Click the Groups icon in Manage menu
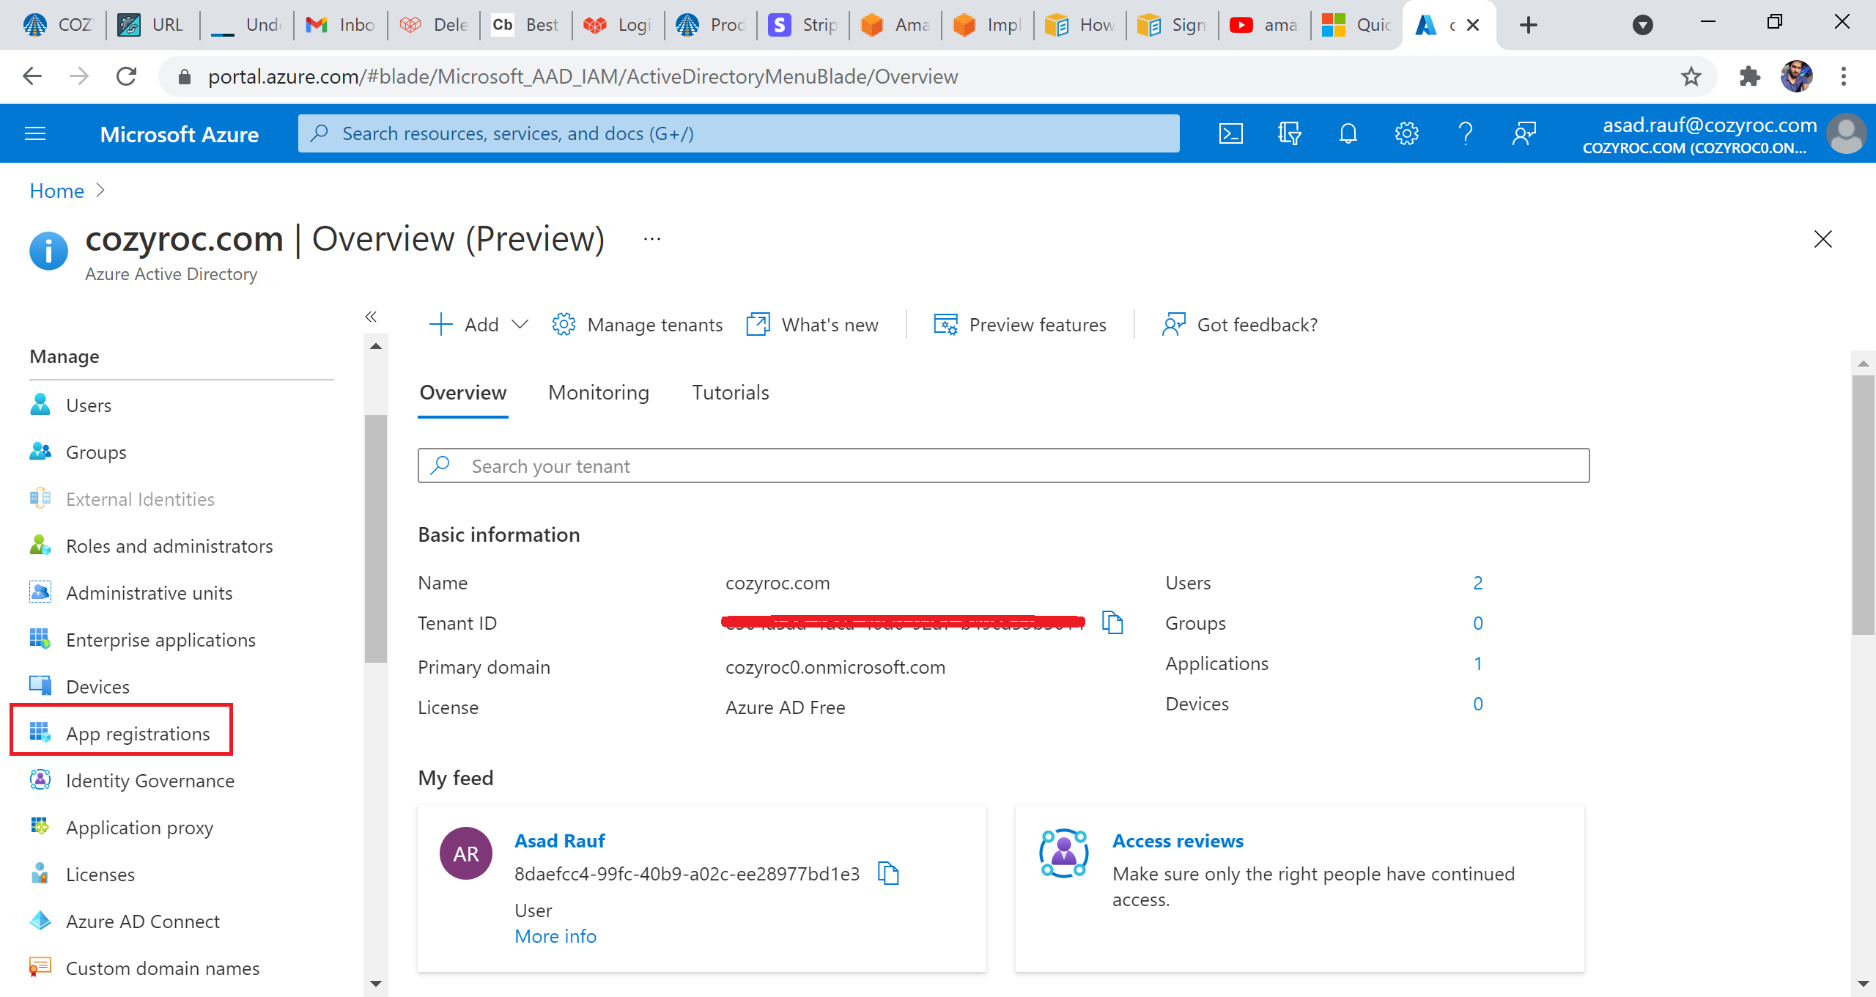The image size is (1876, 997). tap(40, 452)
